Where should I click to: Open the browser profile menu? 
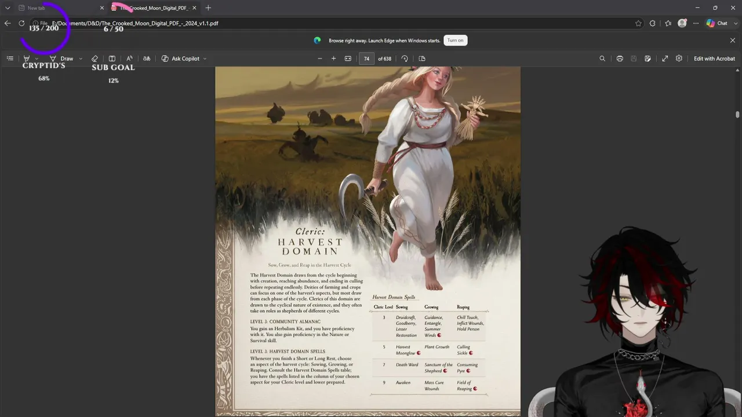point(682,23)
